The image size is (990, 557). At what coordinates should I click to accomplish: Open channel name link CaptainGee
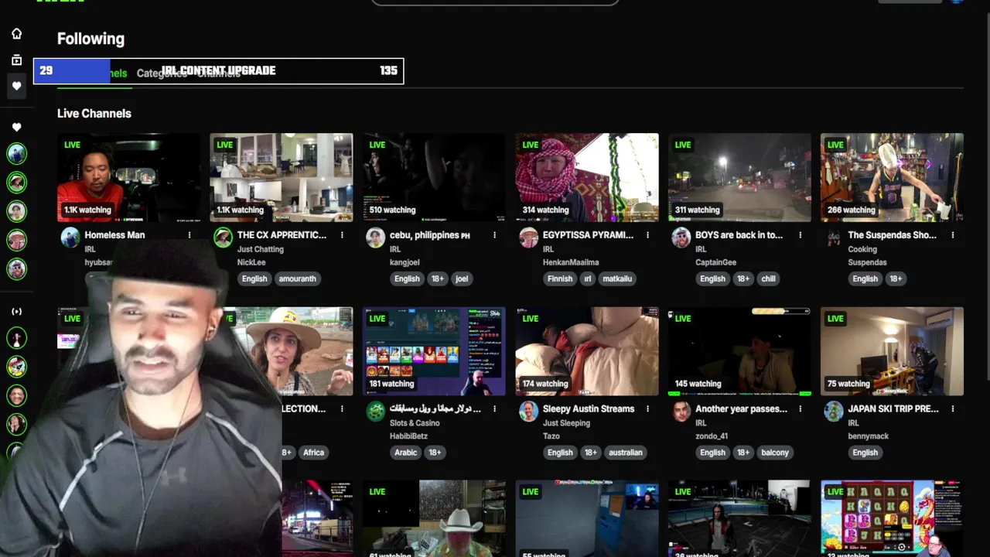[x=716, y=262]
